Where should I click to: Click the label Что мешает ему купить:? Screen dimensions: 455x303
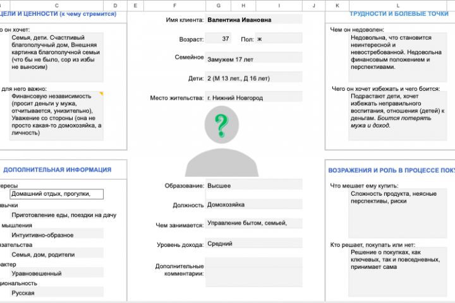(x=364, y=186)
